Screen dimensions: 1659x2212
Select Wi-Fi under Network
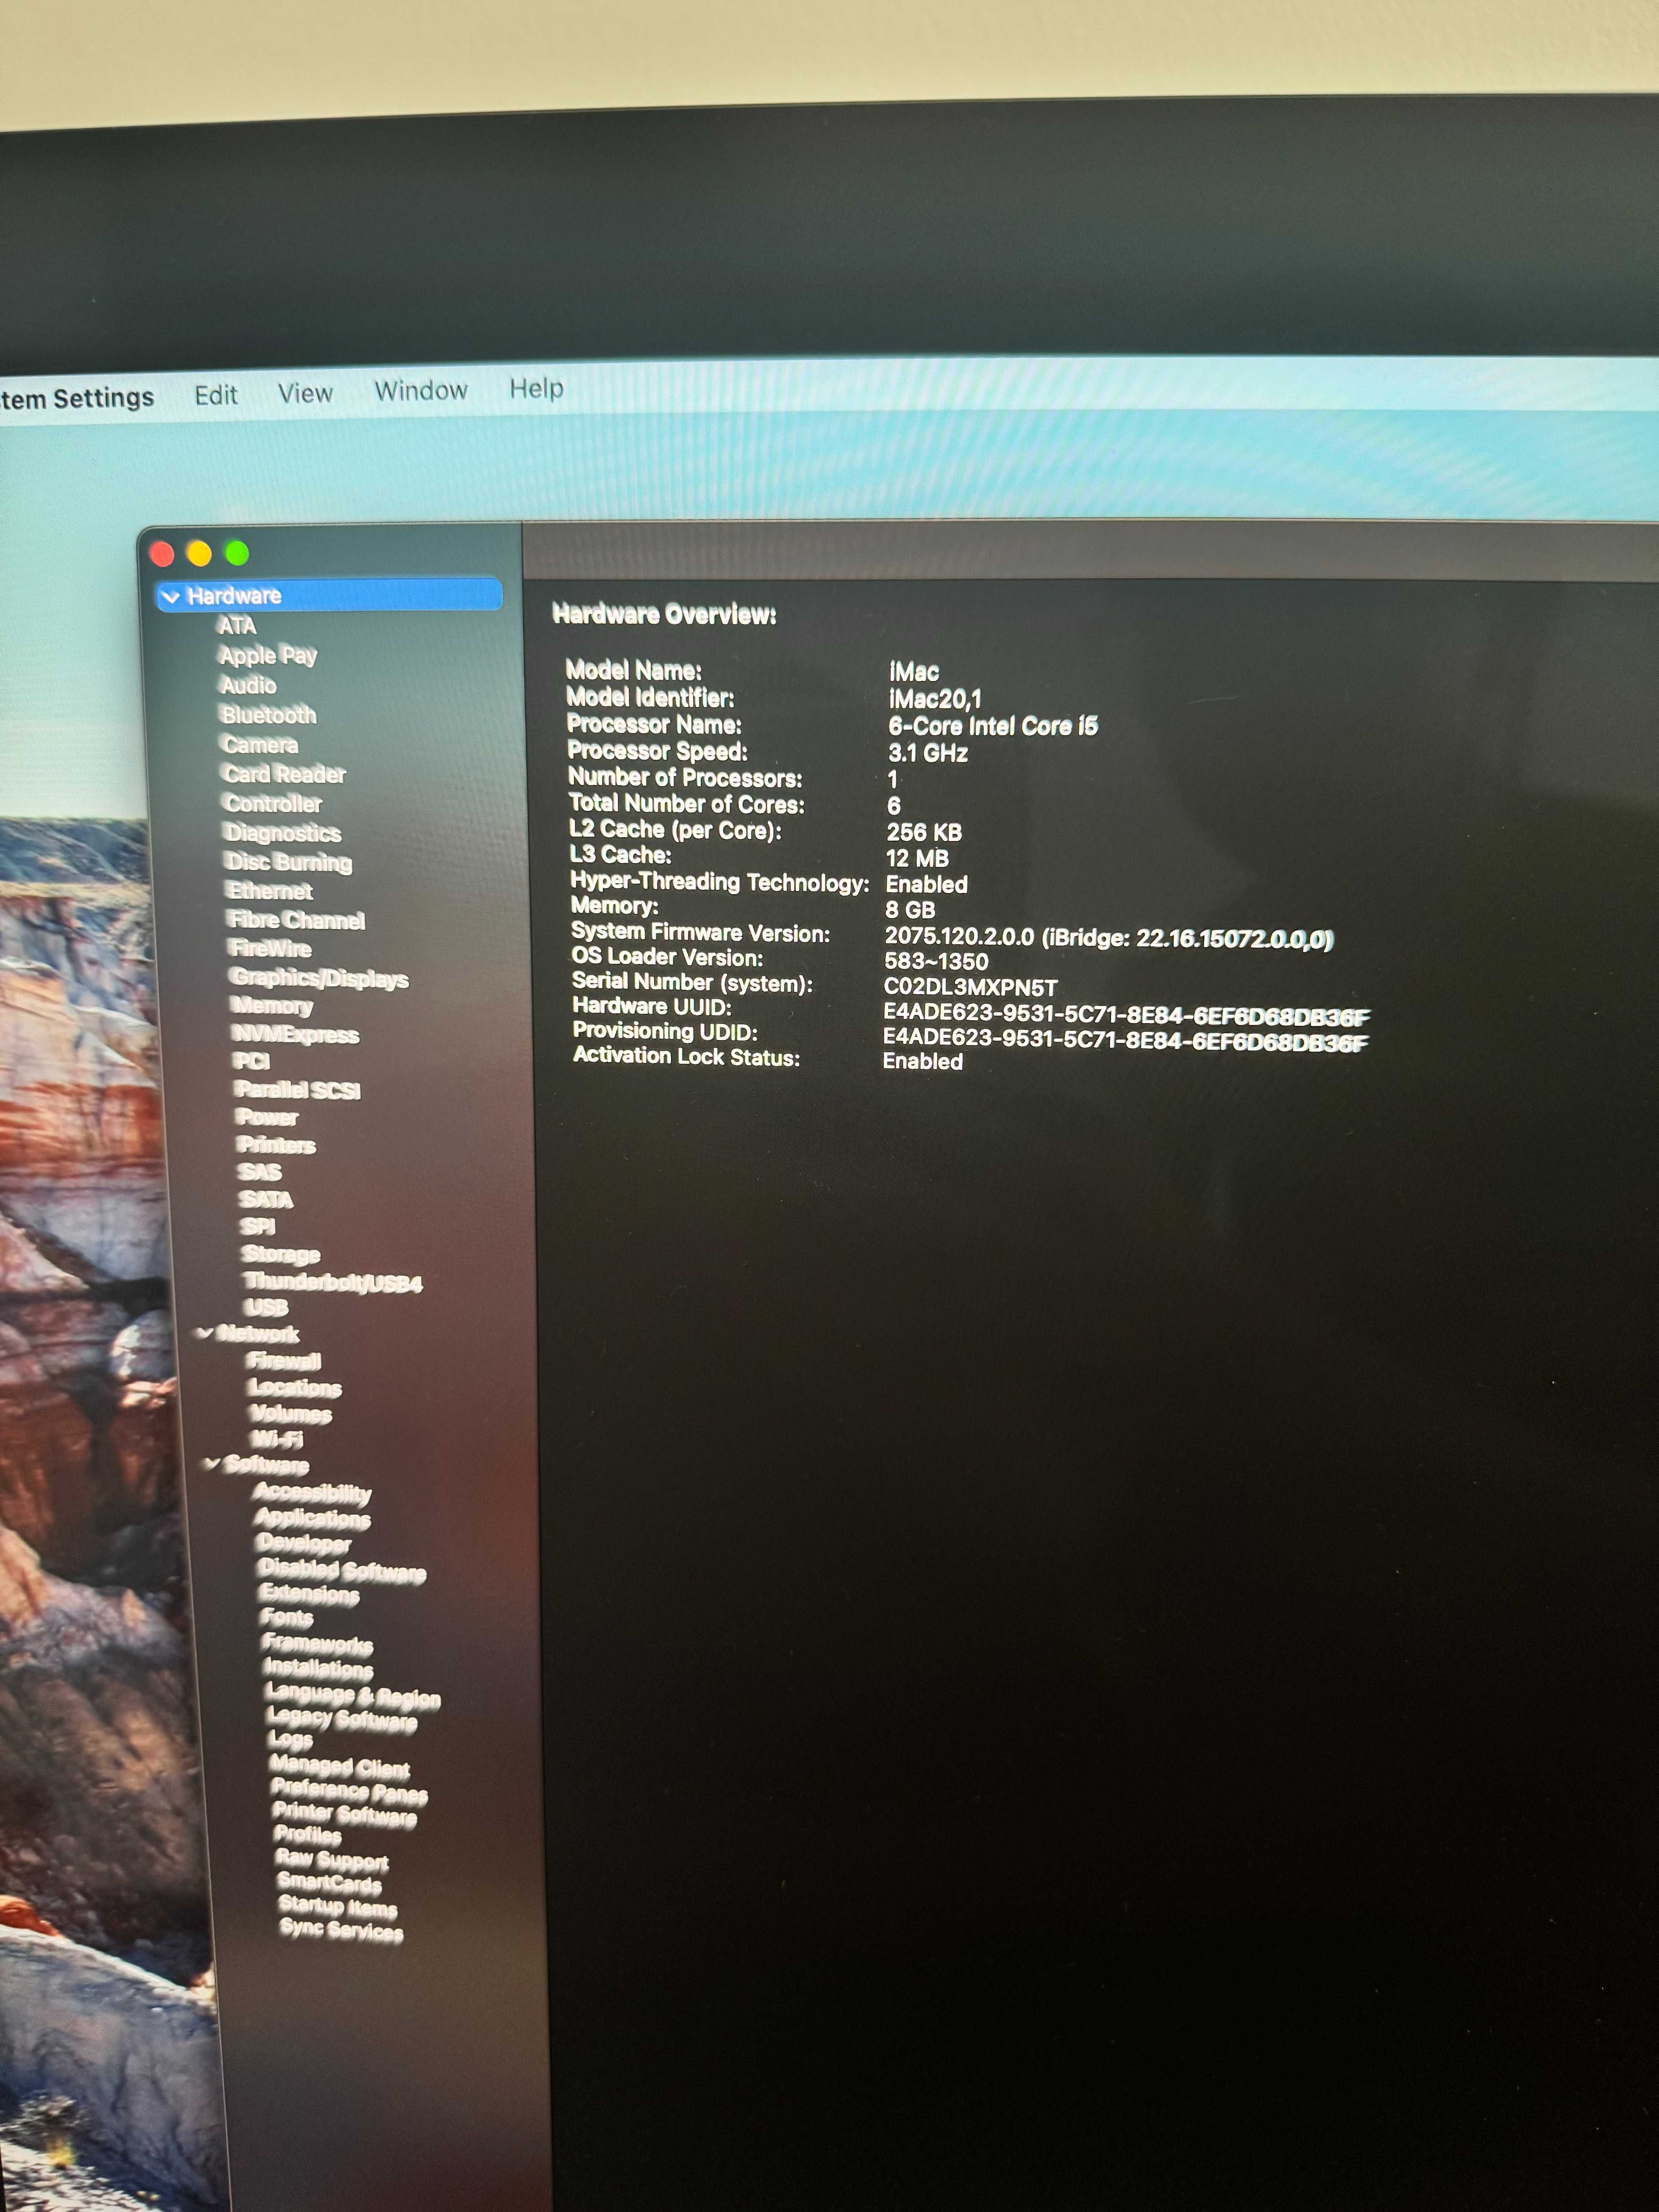277,1439
